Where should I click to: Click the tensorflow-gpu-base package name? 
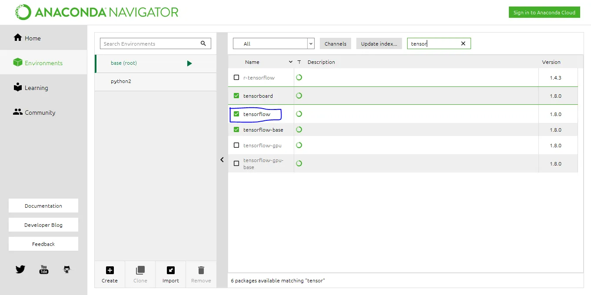coord(263,164)
